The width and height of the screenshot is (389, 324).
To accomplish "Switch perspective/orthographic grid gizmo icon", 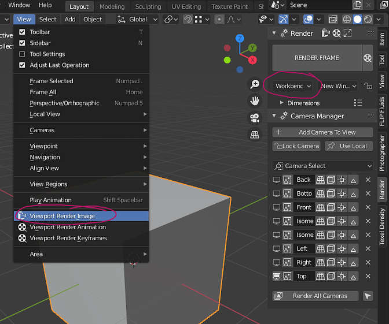I will pos(255,135).
